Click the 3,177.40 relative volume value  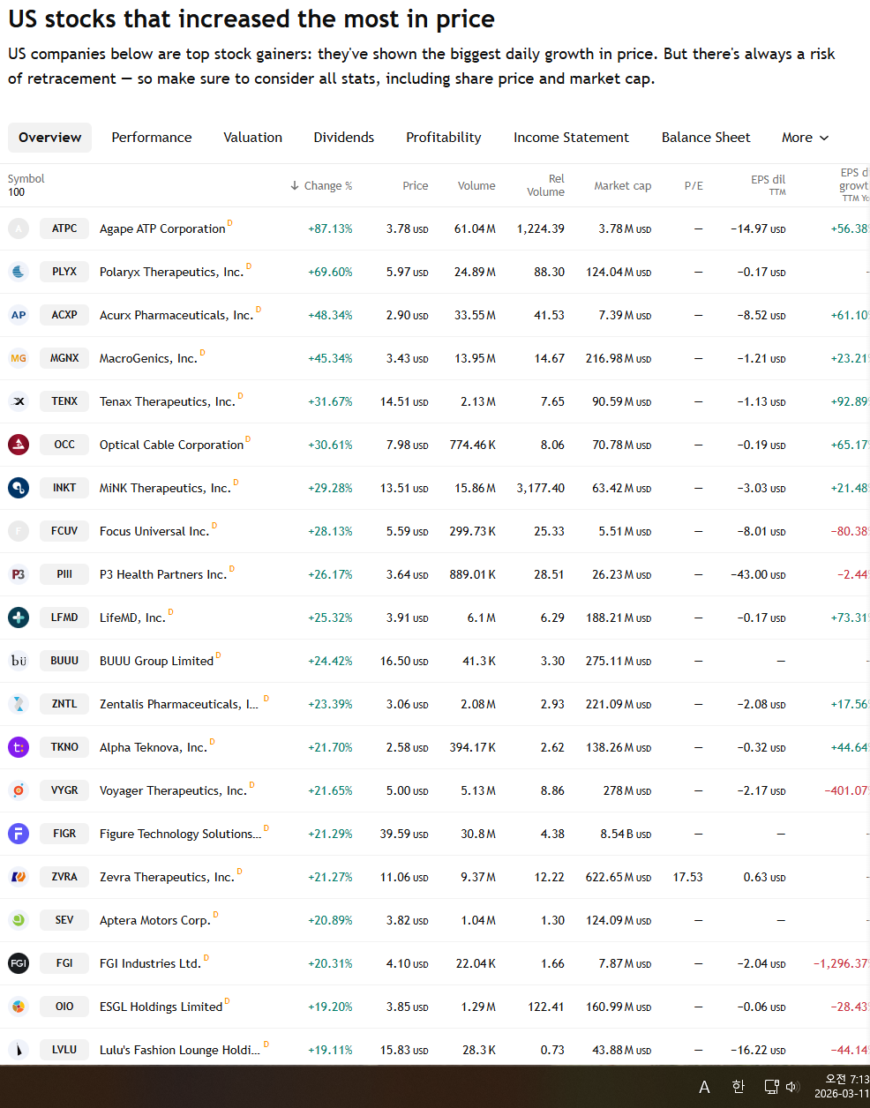[x=541, y=488]
